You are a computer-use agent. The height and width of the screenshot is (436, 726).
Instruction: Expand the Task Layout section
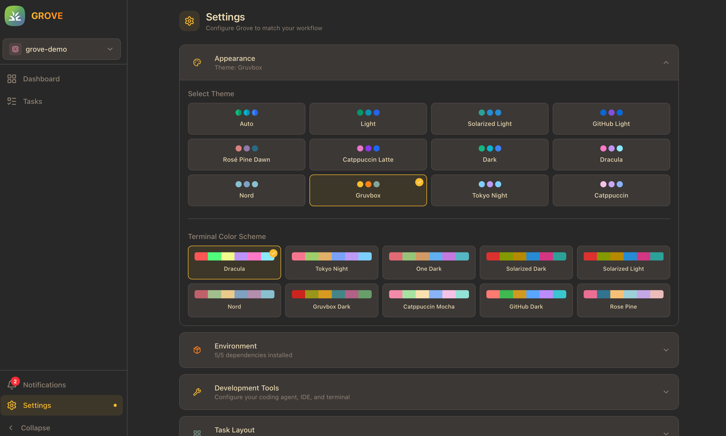pyautogui.click(x=666, y=433)
